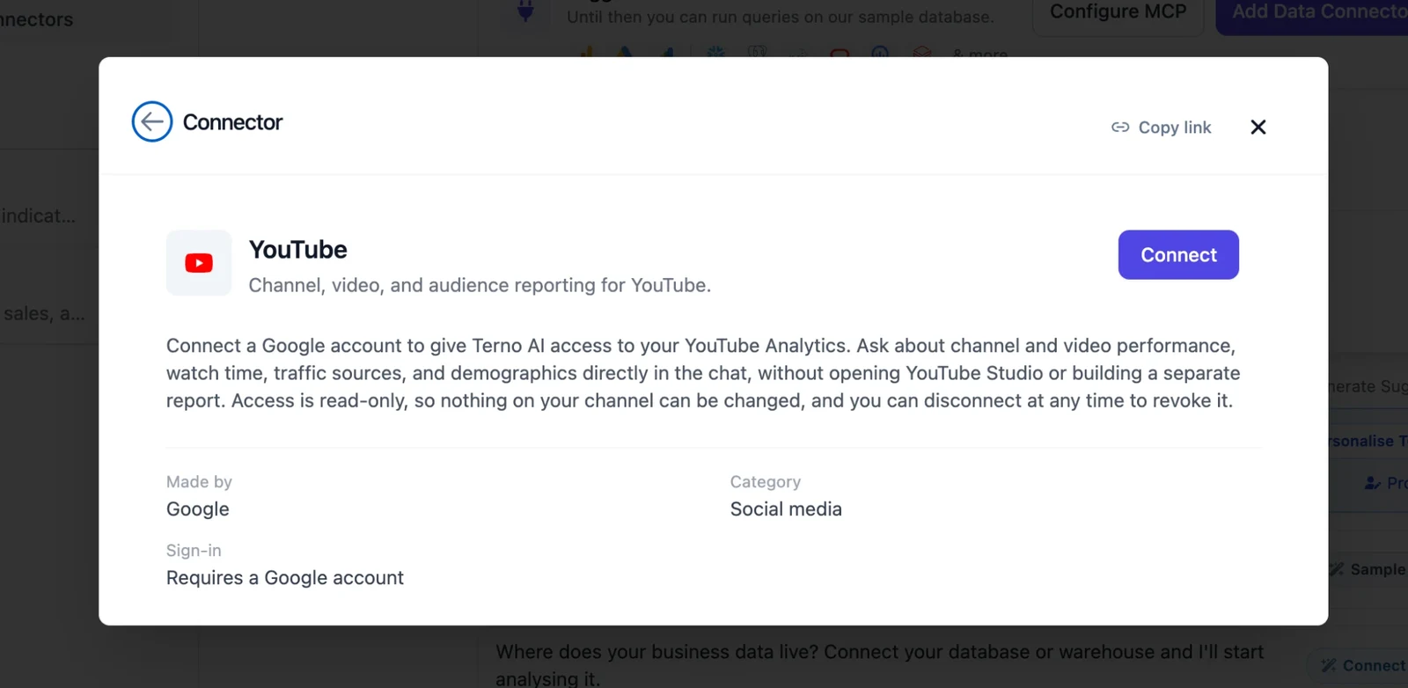Image resolution: width=1408 pixels, height=688 pixels.
Task: Close the Connector dialog with the X
Action: (x=1258, y=128)
